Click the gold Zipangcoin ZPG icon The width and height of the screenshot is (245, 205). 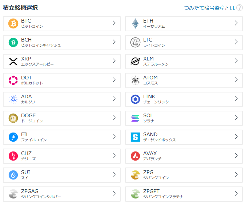[135, 175]
